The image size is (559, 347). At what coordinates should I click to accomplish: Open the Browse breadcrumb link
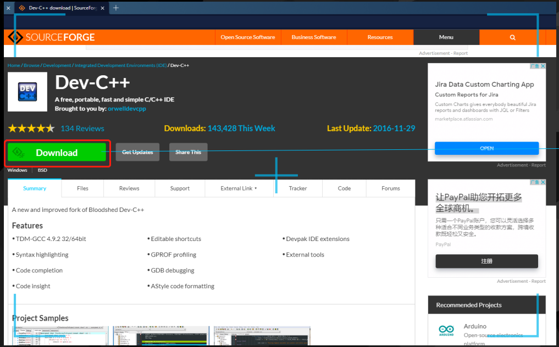click(31, 65)
